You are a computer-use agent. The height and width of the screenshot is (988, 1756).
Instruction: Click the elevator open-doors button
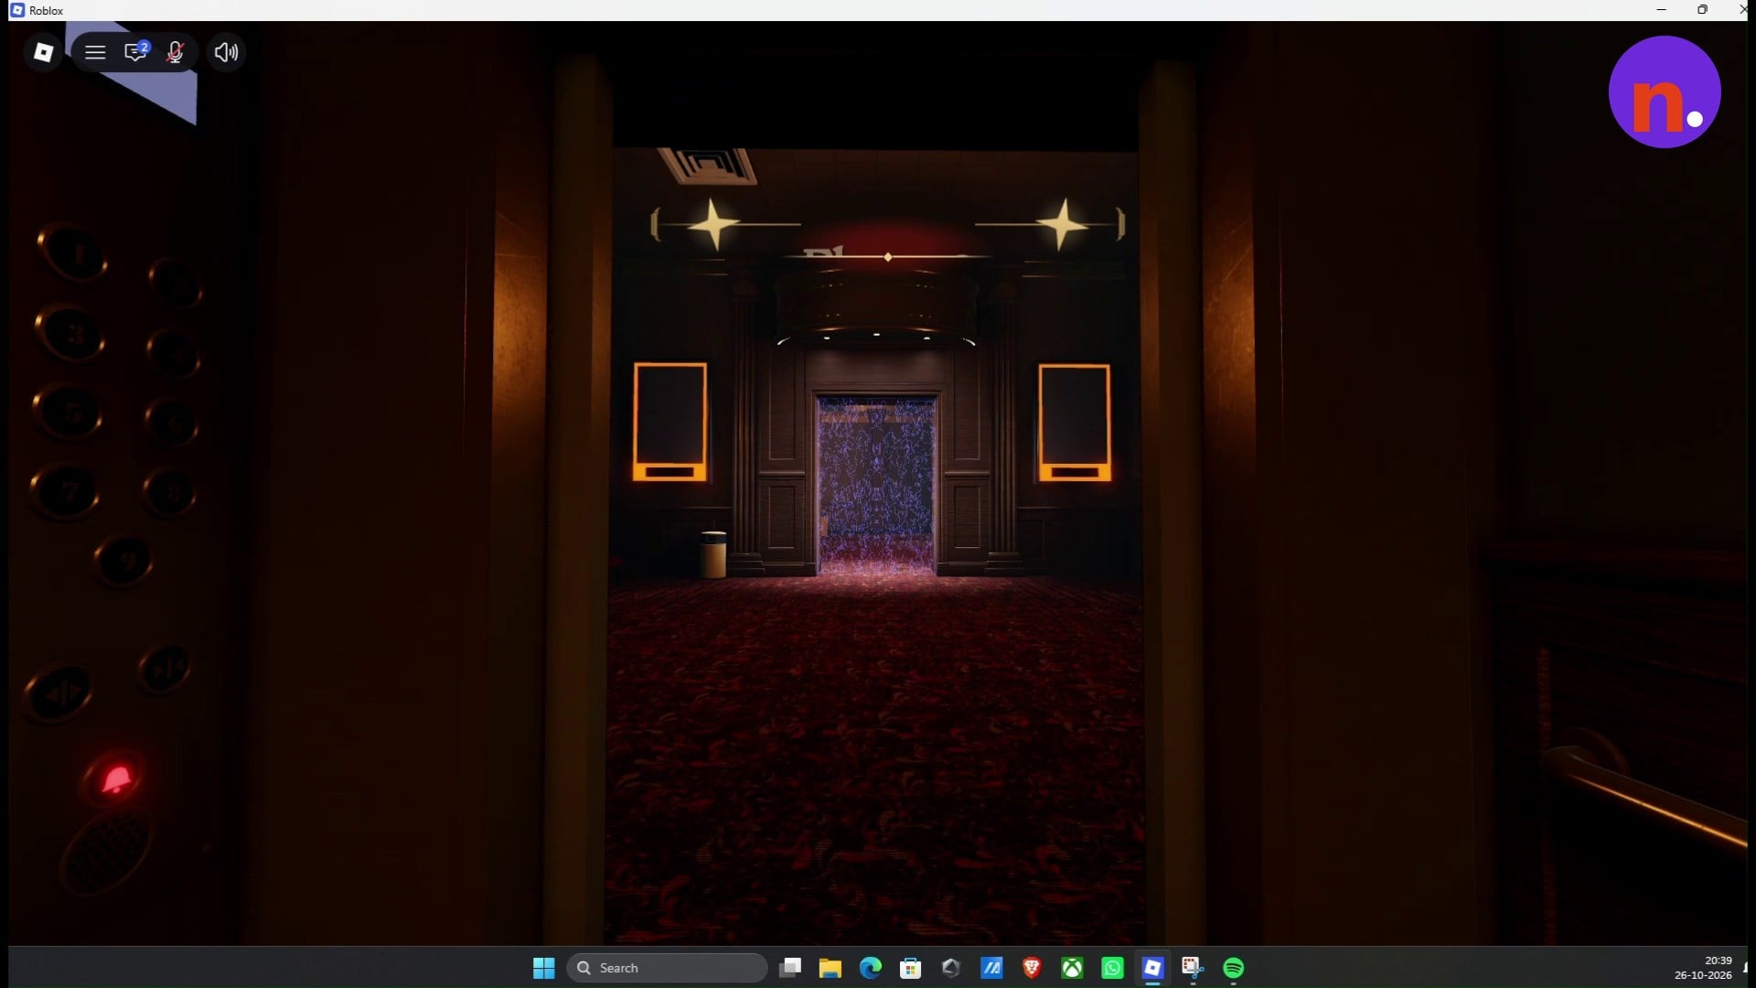coord(59,694)
